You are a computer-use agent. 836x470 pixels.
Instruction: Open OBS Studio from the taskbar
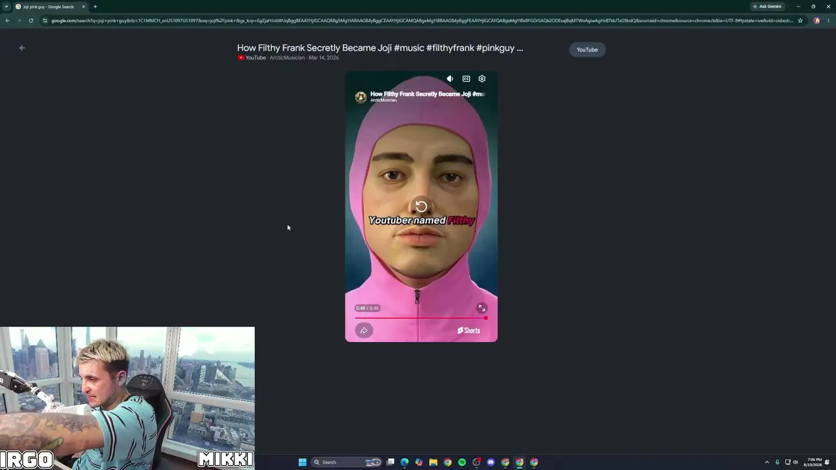pyautogui.click(x=476, y=462)
